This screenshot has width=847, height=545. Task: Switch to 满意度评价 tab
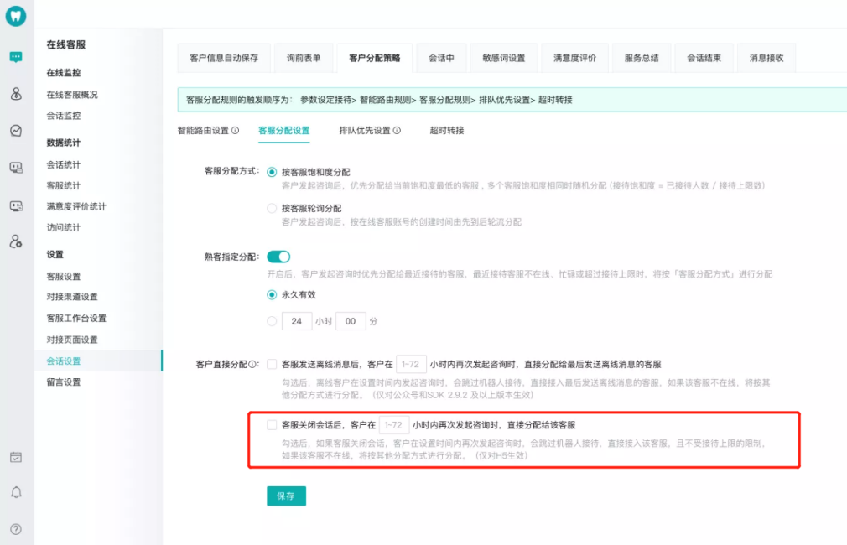coord(574,58)
